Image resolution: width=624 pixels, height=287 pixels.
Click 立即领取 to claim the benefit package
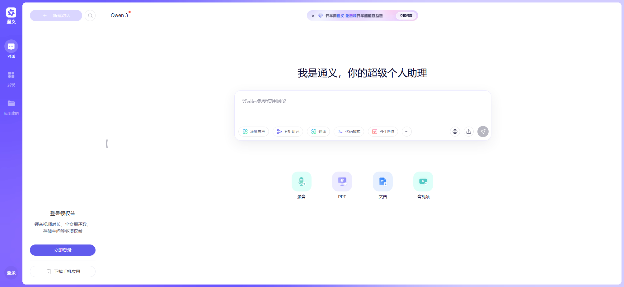(406, 16)
